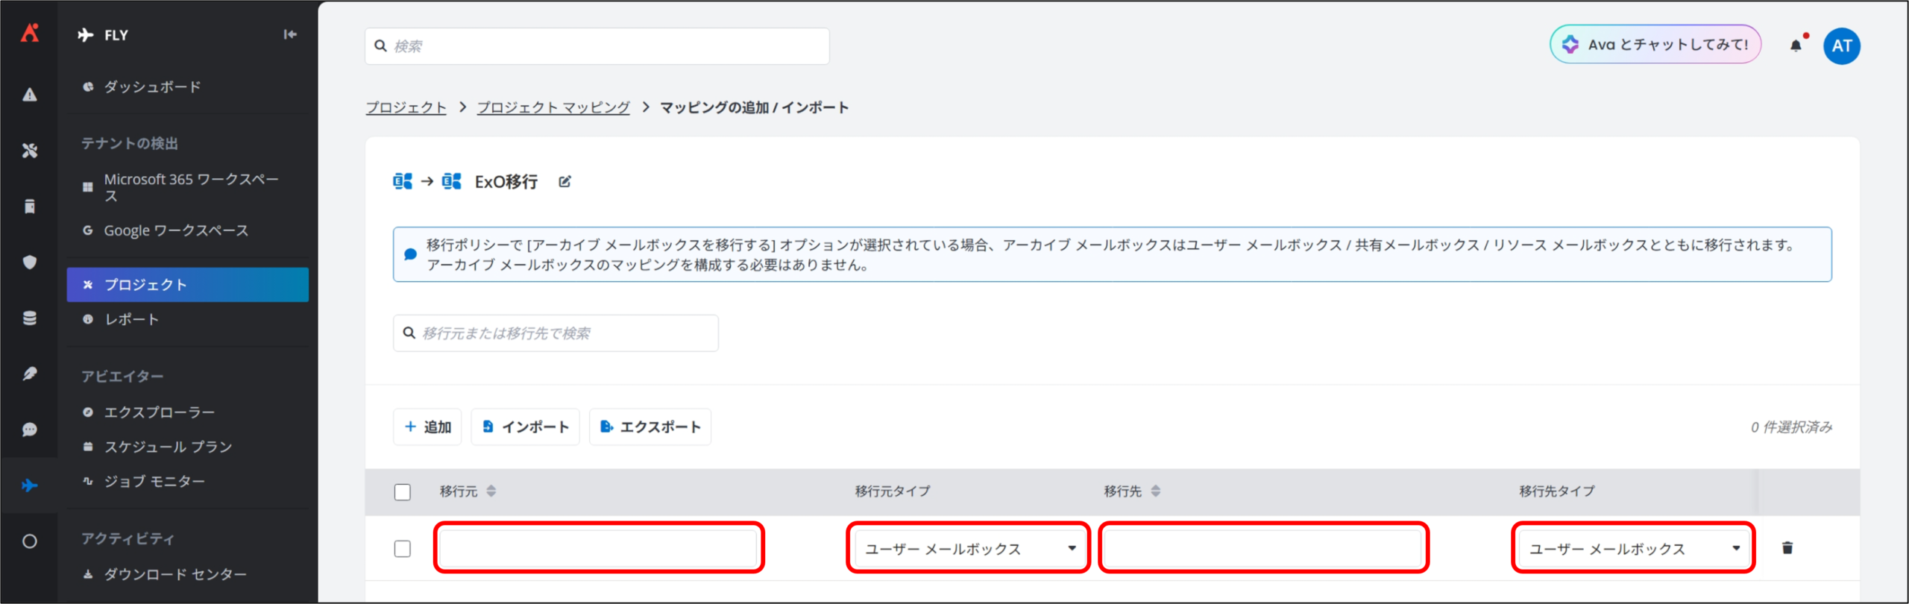This screenshot has height=604, width=1909.
Task: Click the 追加 button
Action: [427, 427]
